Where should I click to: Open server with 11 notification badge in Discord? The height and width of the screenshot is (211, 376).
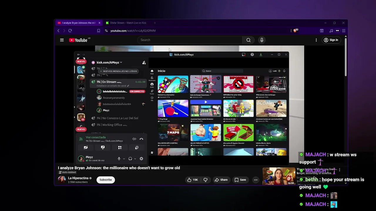[81, 117]
